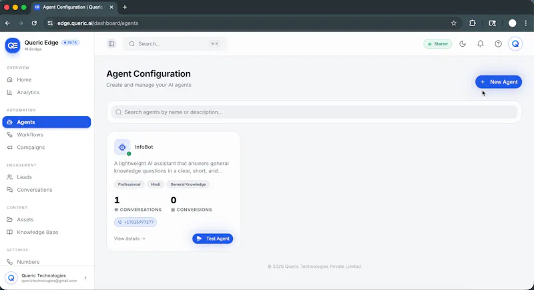Open the help question mark icon
The width and height of the screenshot is (534, 290).
coord(498,43)
